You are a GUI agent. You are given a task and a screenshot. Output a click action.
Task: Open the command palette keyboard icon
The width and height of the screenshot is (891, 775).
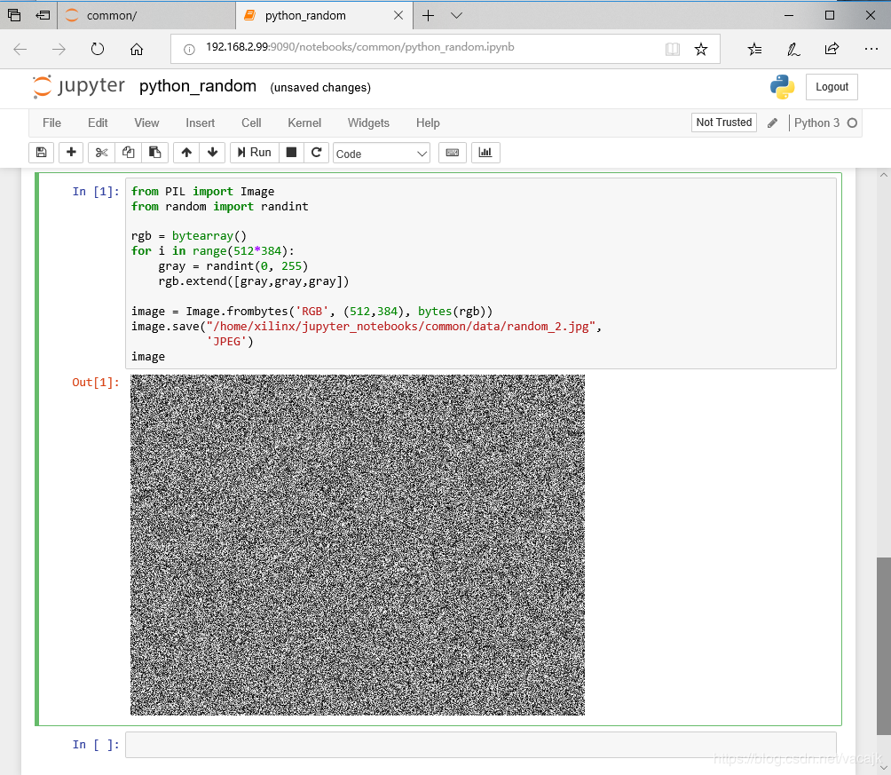click(x=452, y=153)
